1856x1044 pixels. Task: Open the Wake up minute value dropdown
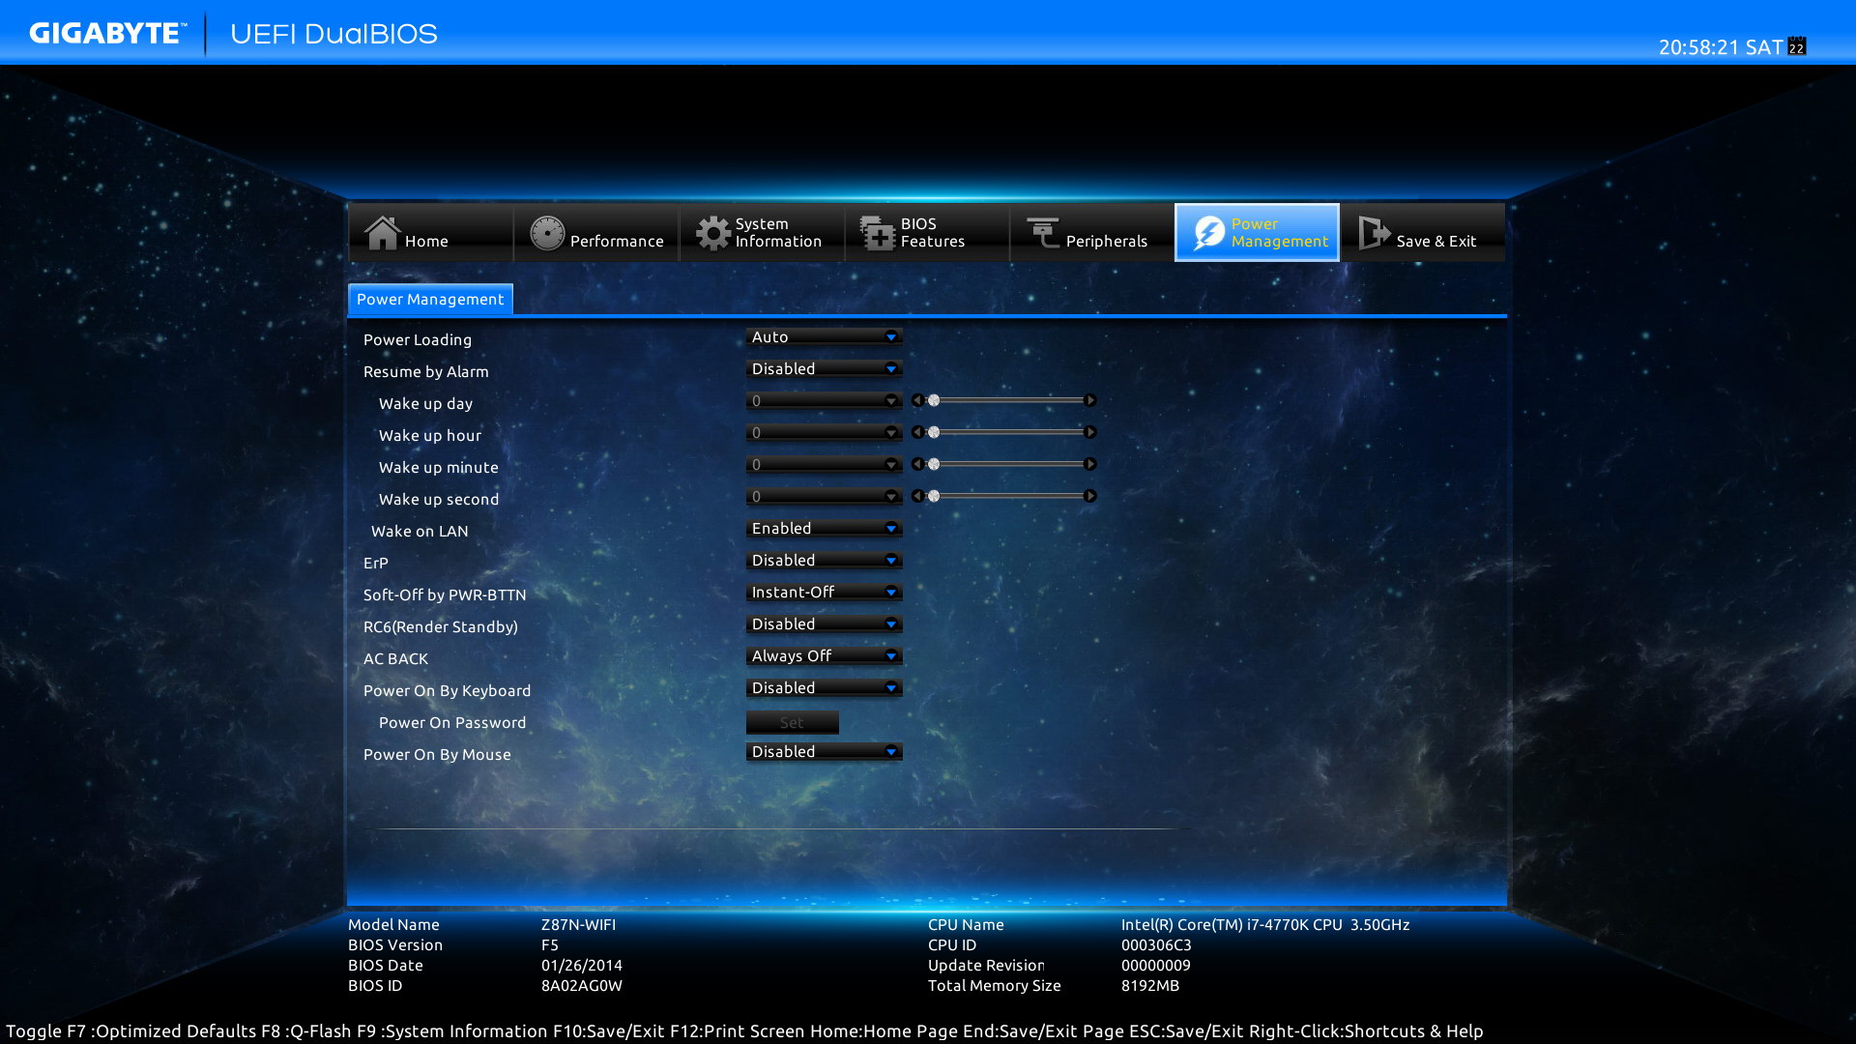click(x=824, y=465)
